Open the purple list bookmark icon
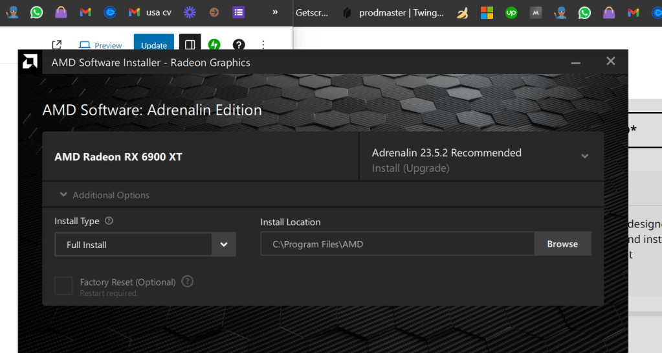 click(239, 12)
